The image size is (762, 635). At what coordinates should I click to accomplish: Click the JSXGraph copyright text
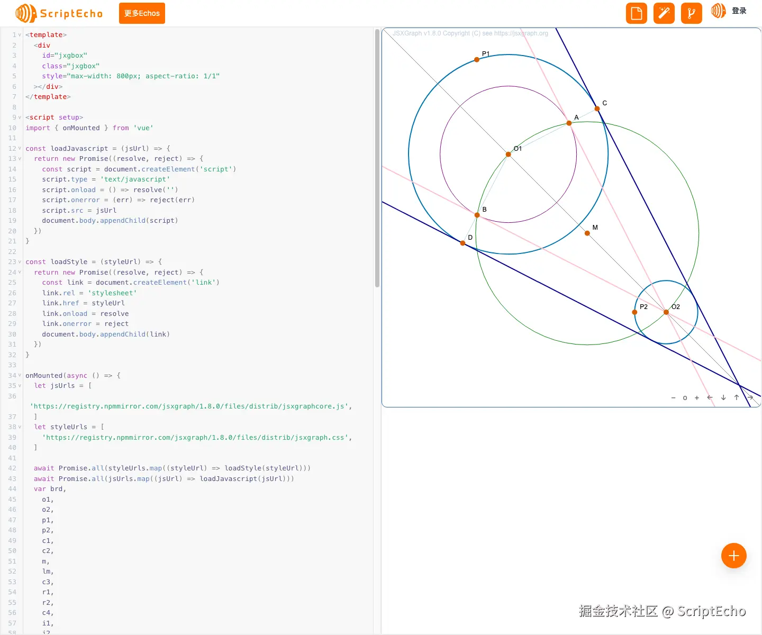click(470, 33)
